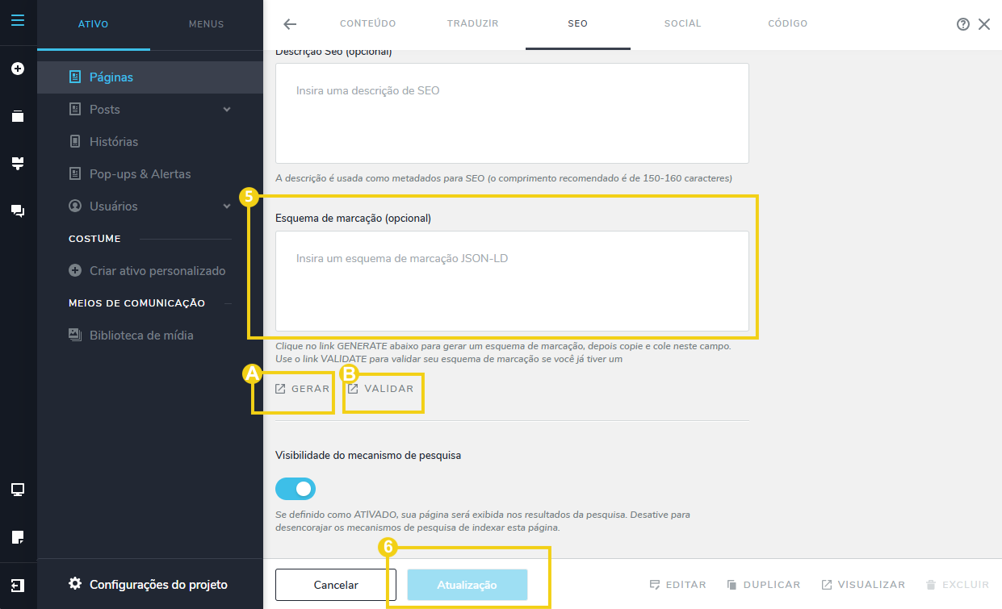
Task: Open the GERAR schema link
Action: coord(303,389)
